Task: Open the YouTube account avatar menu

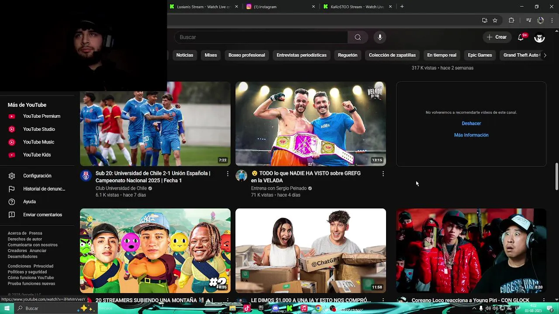Action: point(539,37)
